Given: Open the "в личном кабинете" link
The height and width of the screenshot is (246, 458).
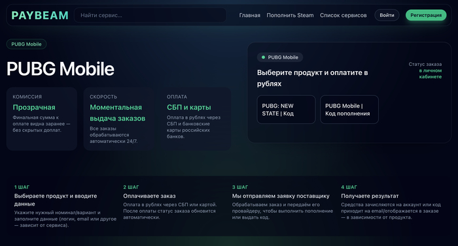Looking at the screenshot, I should 431,74.
